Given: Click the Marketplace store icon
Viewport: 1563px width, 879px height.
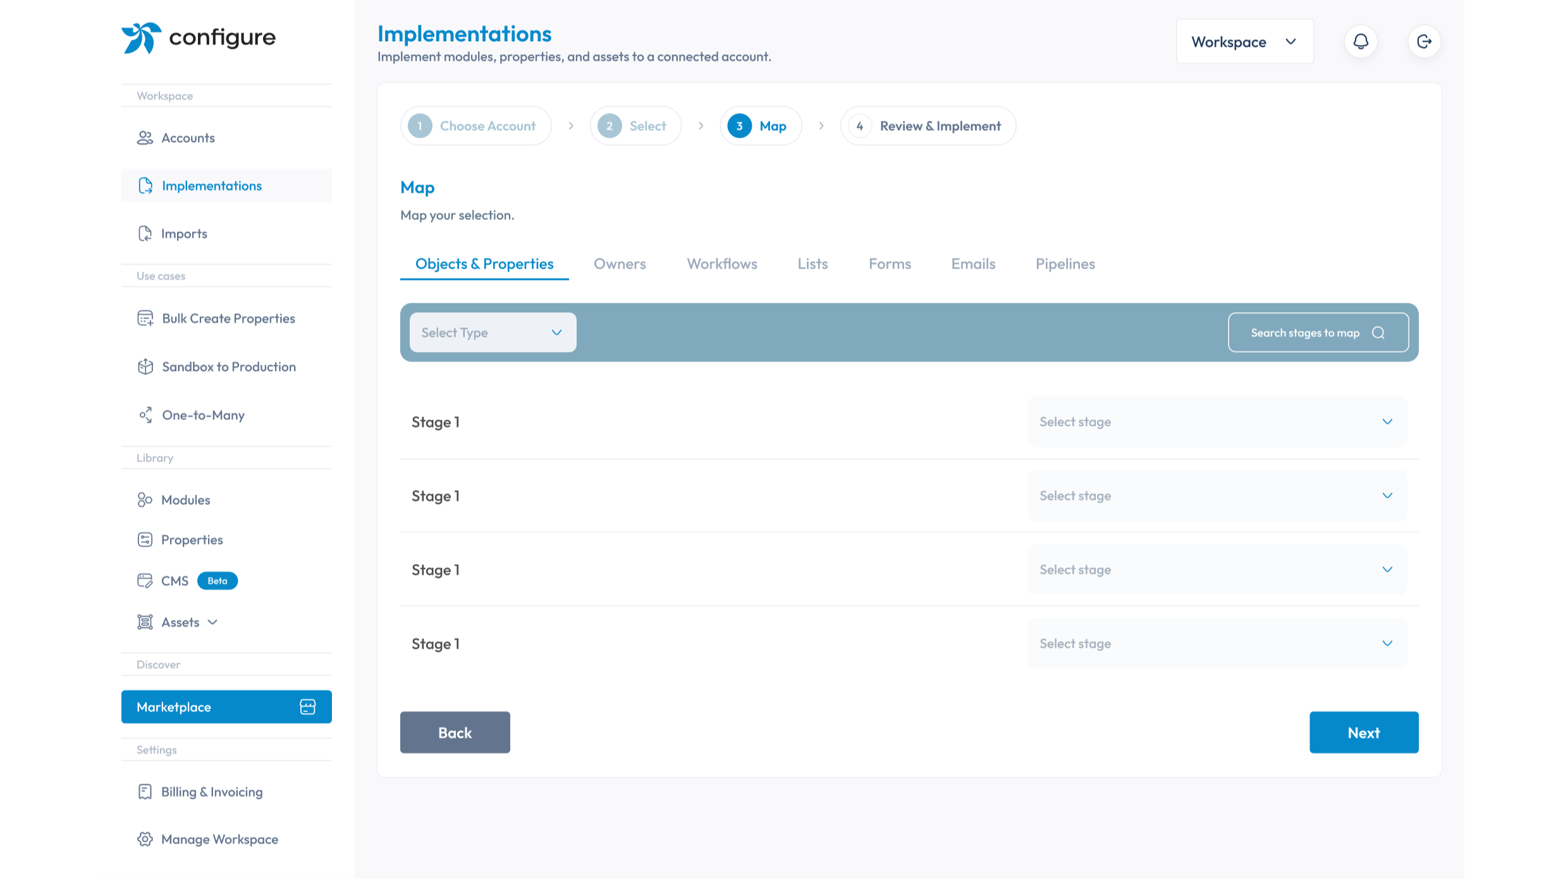Looking at the screenshot, I should (308, 706).
